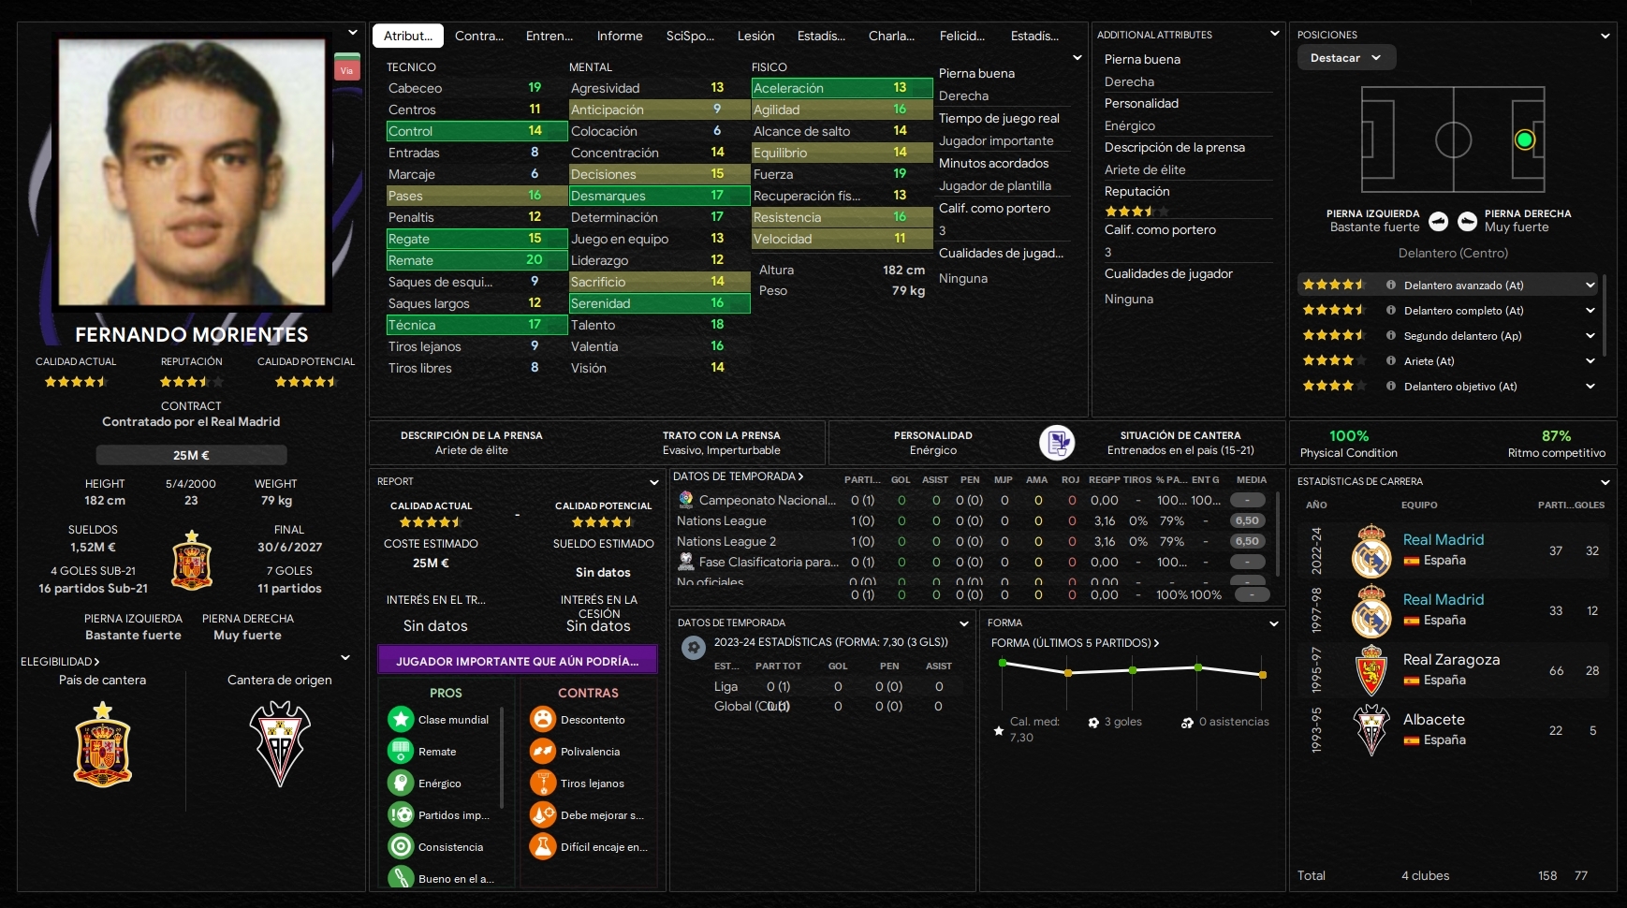
Task: Click the info icon beside Delantero avanzado (At)
Action: tap(1391, 286)
